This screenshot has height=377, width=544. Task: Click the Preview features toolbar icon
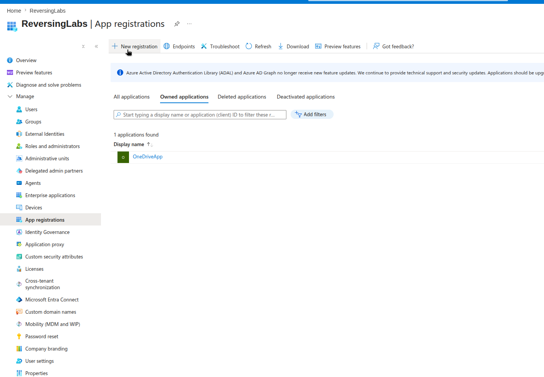tap(318, 46)
